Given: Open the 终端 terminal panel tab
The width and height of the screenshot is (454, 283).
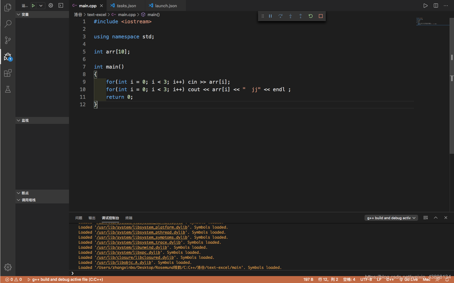Looking at the screenshot, I should (x=129, y=218).
